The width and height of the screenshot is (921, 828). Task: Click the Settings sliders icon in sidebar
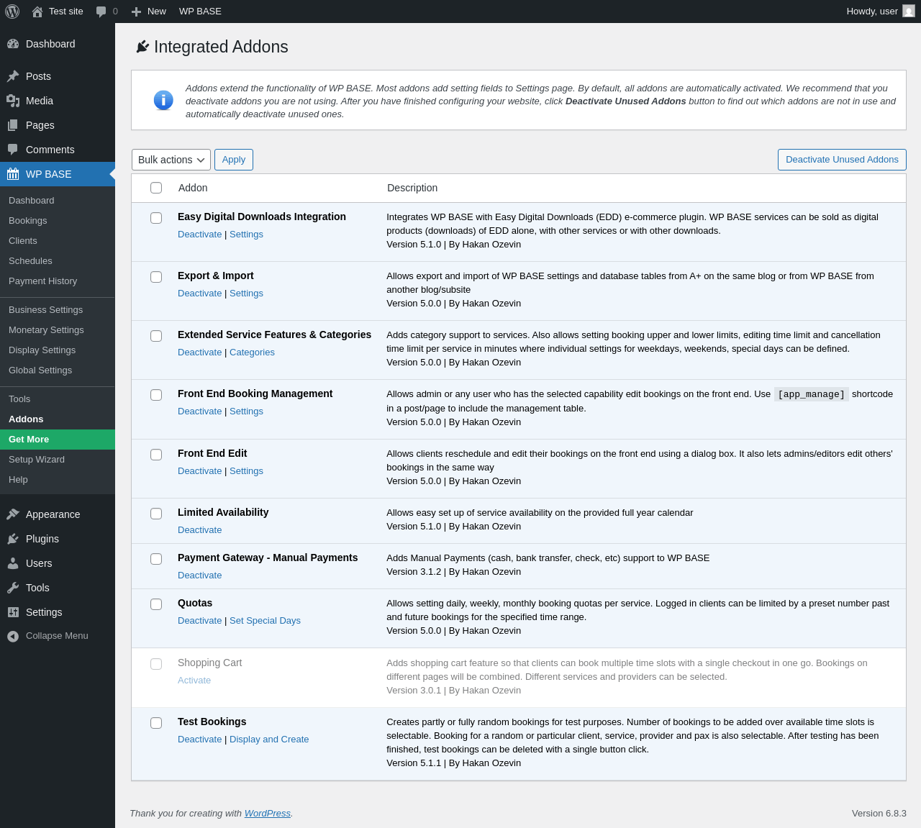point(13,612)
